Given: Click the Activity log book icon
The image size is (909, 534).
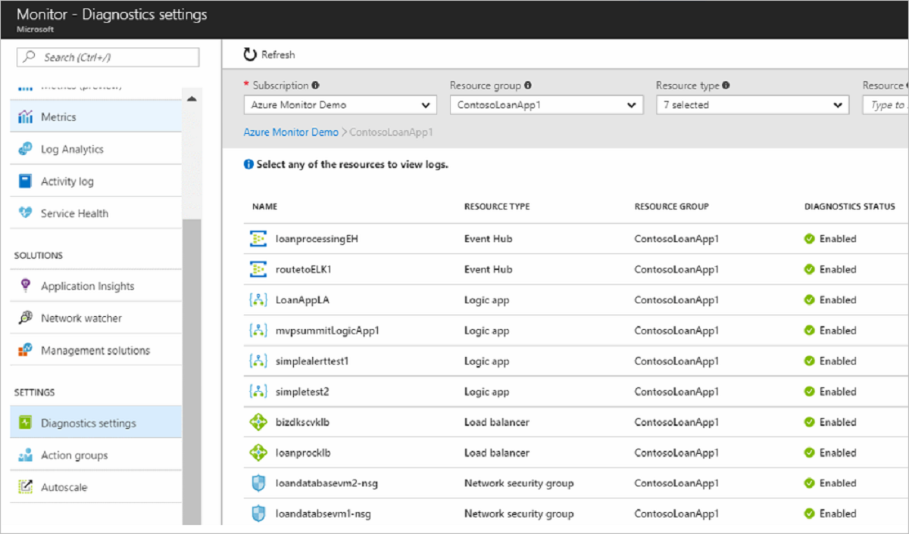Looking at the screenshot, I should [26, 182].
